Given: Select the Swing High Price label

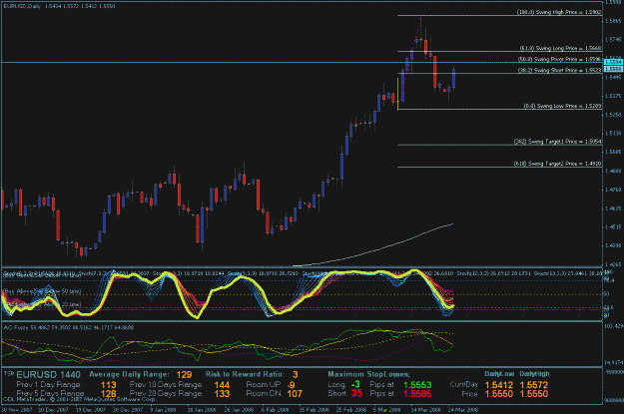Looking at the screenshot, I should 559,12.
